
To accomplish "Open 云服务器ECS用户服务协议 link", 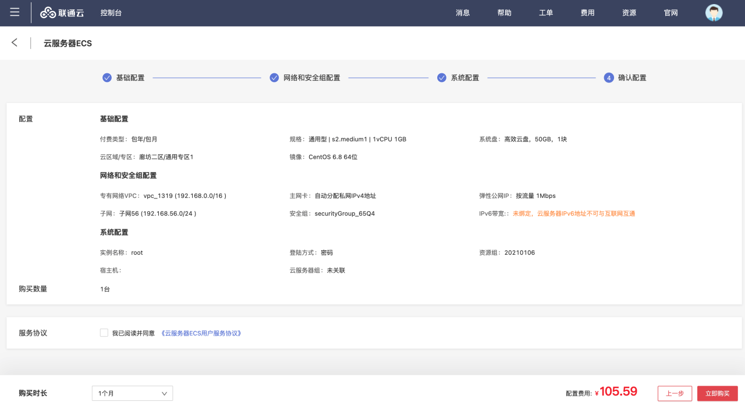I will (201, 333).
